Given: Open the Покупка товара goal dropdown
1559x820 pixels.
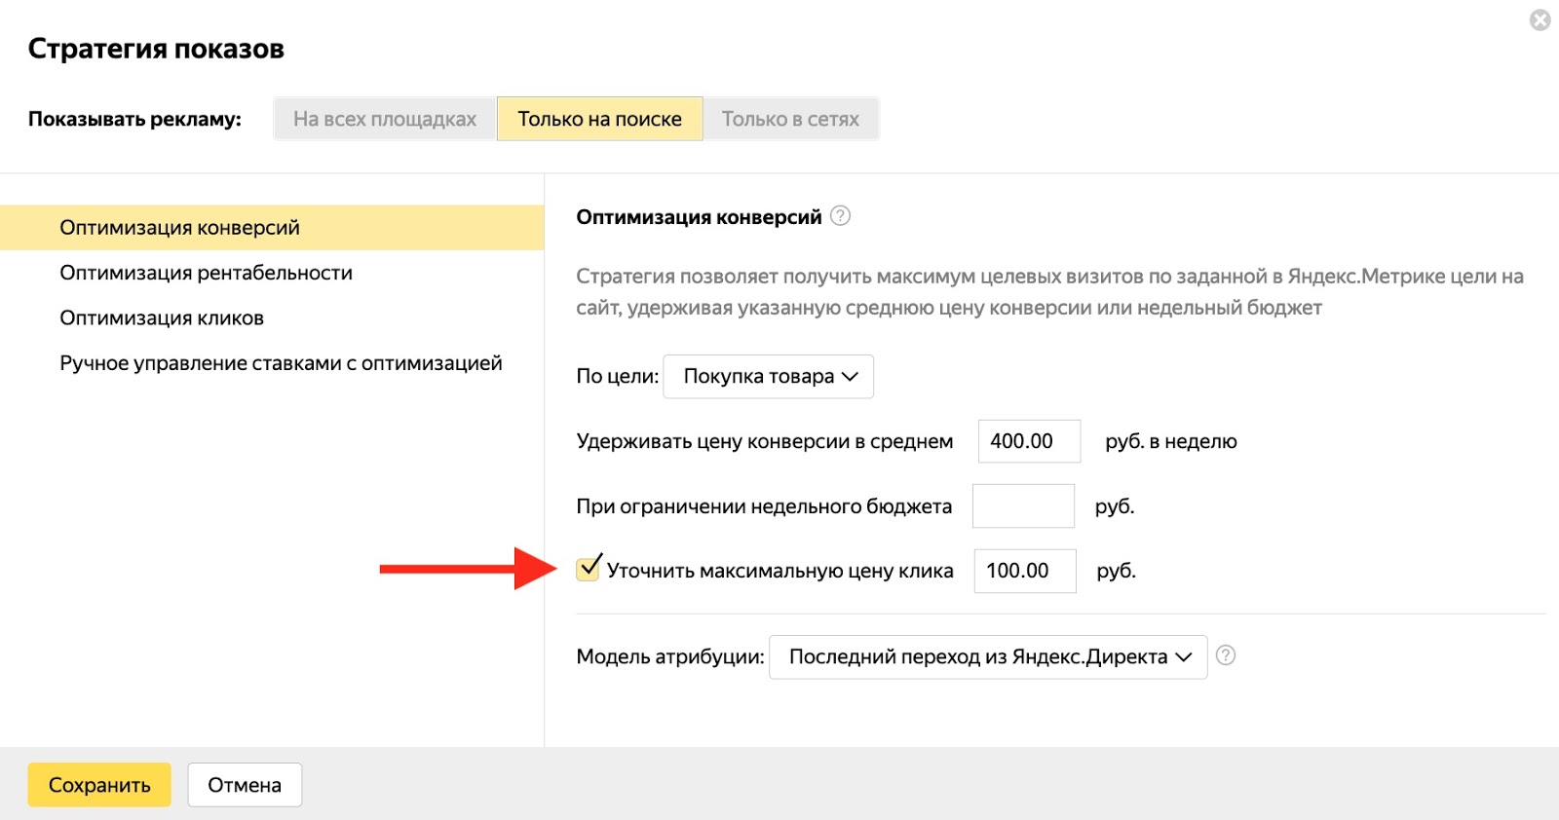Looking at the screenshot, I should [768, 377].
